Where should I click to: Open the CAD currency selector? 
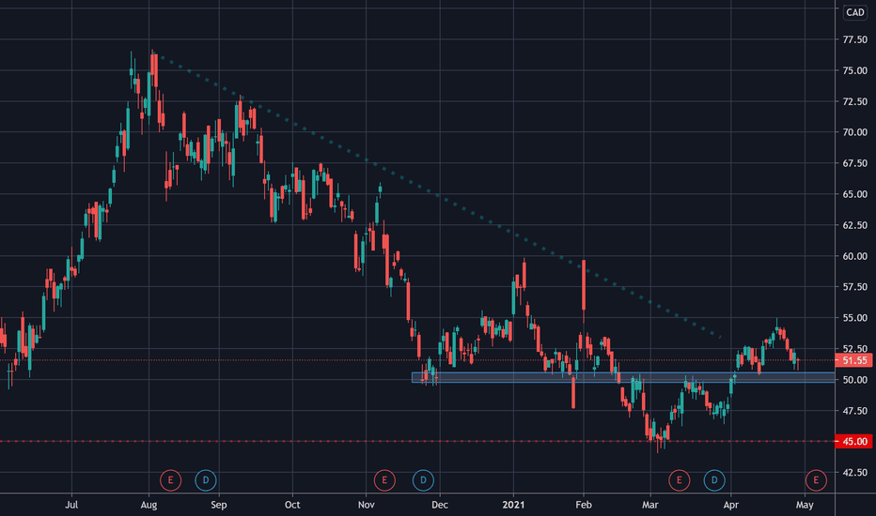854,12
